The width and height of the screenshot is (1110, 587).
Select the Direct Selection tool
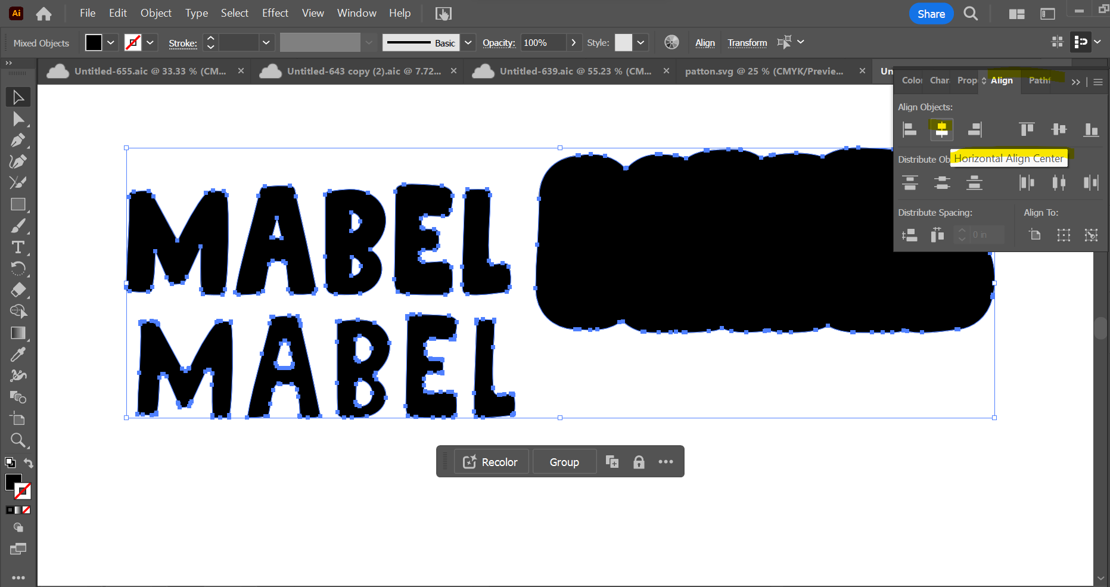pyautogui.click(x=18, y=119)
